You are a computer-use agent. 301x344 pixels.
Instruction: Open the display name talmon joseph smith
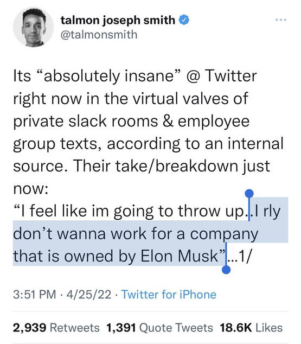[118, 20]
